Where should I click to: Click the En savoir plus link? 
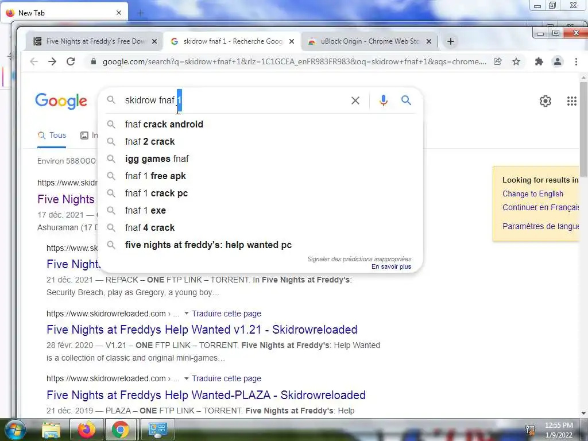[x=391, y=266]
